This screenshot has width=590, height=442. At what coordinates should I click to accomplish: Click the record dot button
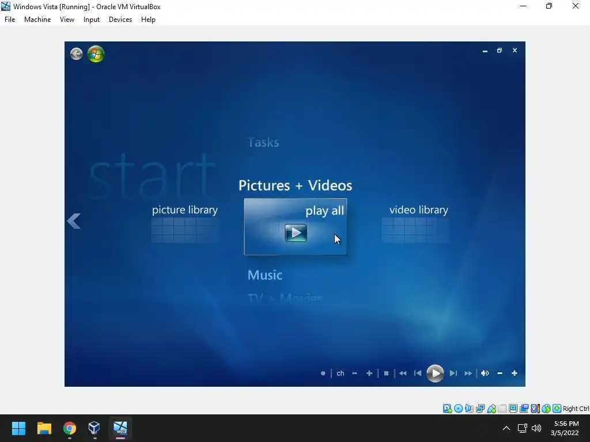(323, 373)
